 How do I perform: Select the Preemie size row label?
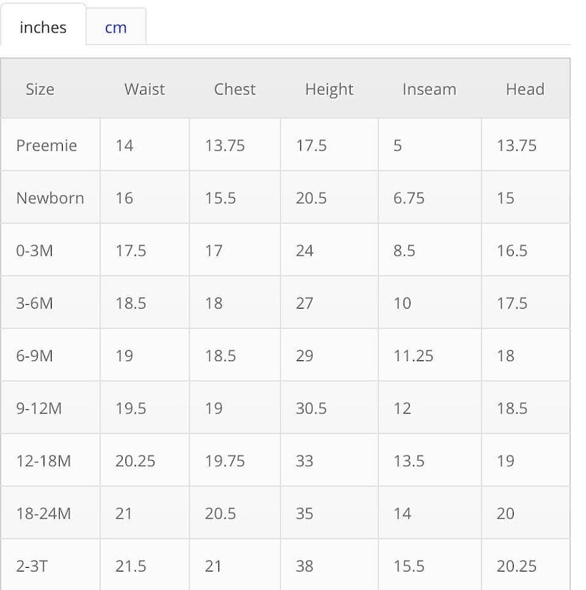46,145
